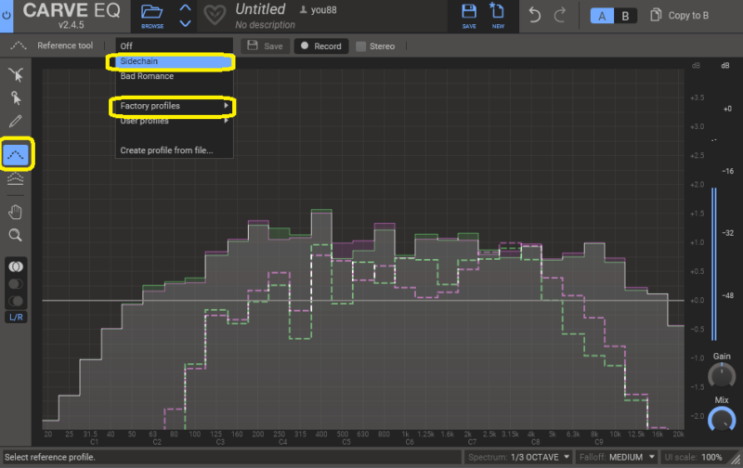Select the hand pan tool
This screenshot has width=743, height=468.
pos(16,213)
